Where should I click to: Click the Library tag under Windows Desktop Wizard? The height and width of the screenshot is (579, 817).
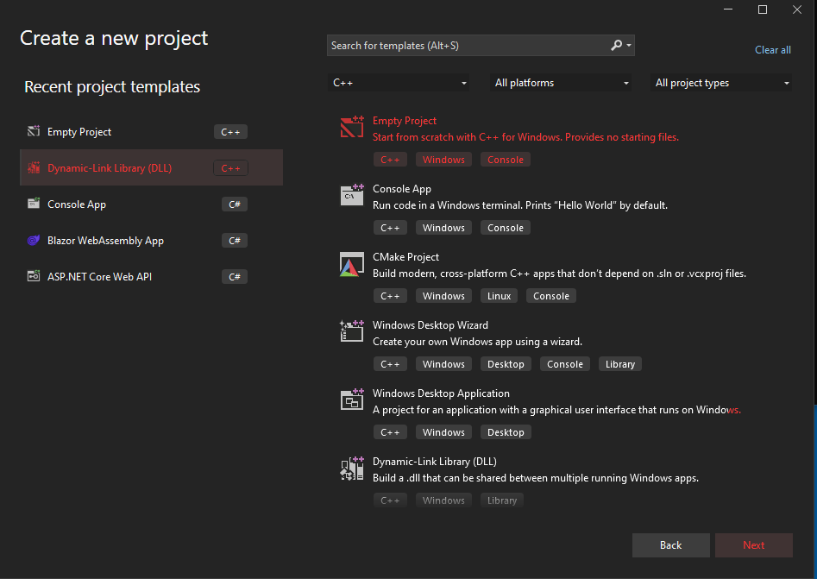pos(620,364)
